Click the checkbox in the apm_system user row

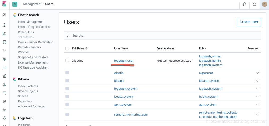tap(67, 104)
